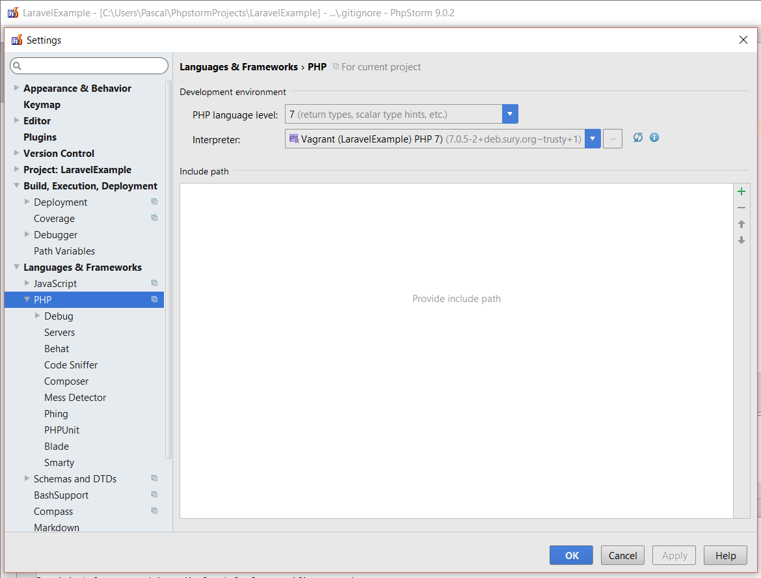Collapse the PHP tree node
Screen dimensions: 761x578
tap(27, 299)
